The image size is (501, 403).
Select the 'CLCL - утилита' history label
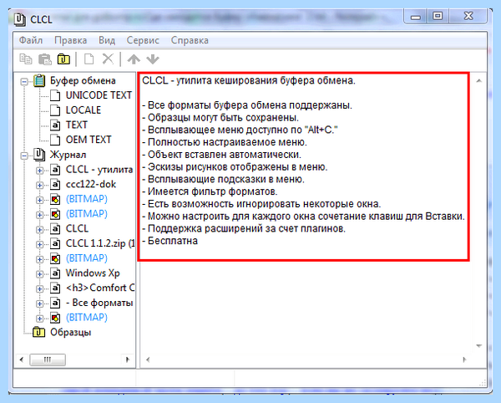coord(99,170)
